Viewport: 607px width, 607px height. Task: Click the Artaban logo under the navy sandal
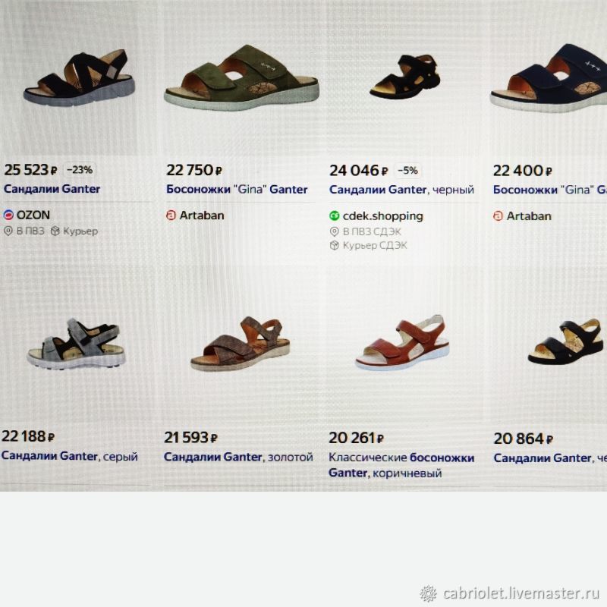[x=498, y=216]
